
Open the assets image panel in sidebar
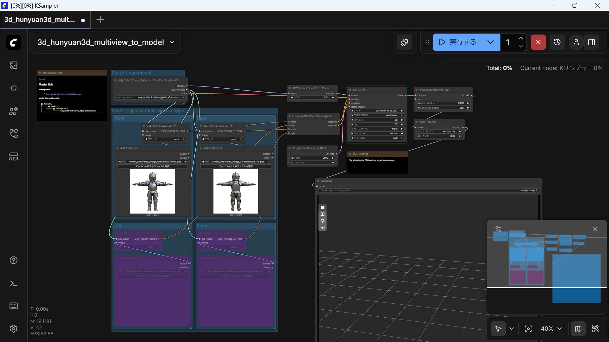point(13,65)
